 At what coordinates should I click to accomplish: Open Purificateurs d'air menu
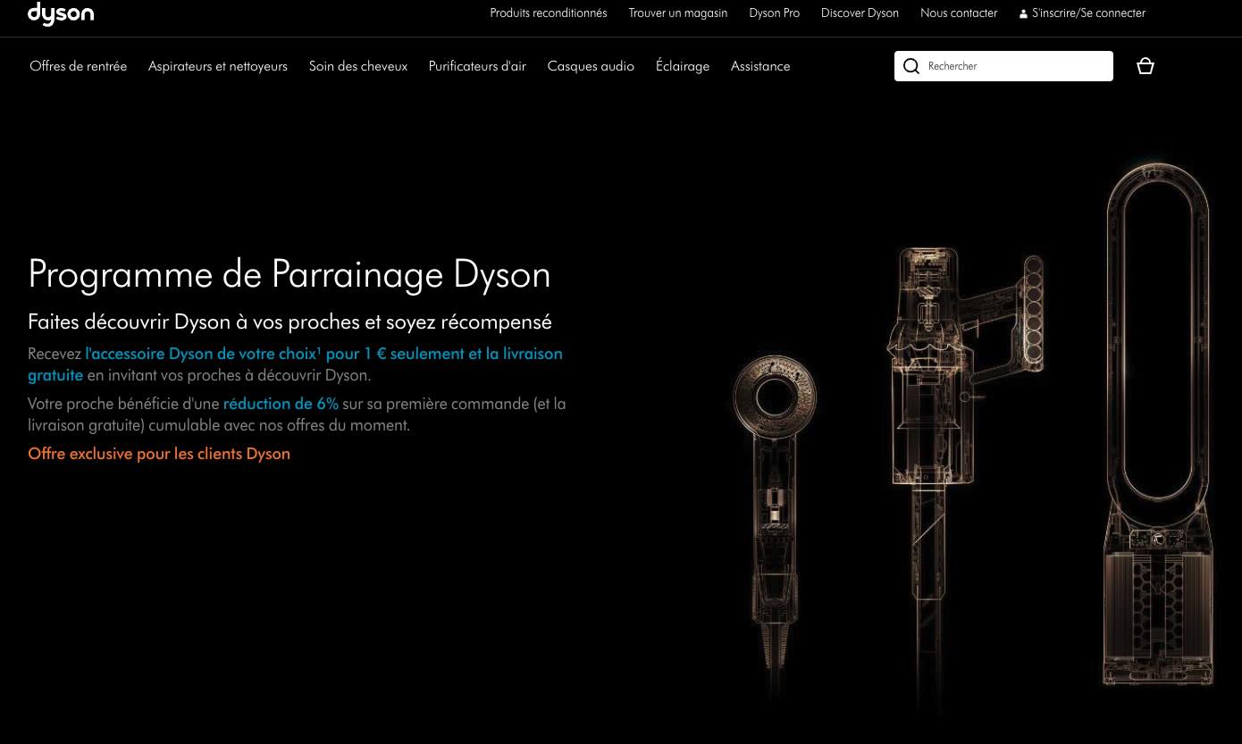(x=477, y=66)
